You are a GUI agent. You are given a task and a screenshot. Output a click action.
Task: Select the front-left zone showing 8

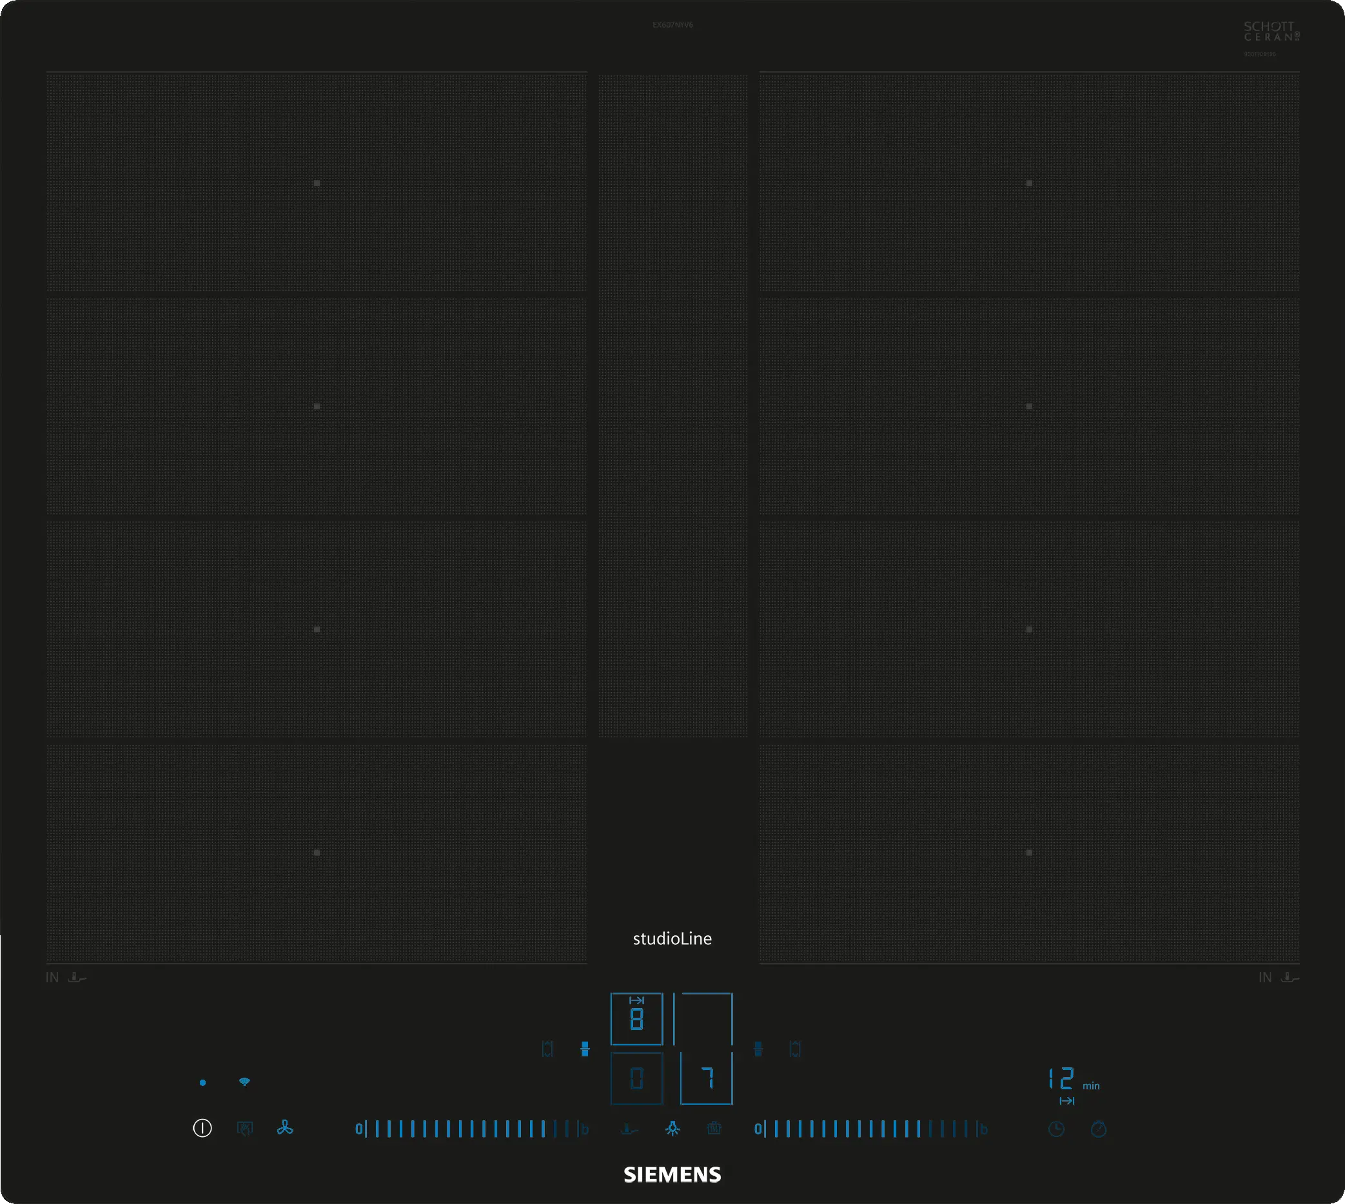click(637, 1020)
